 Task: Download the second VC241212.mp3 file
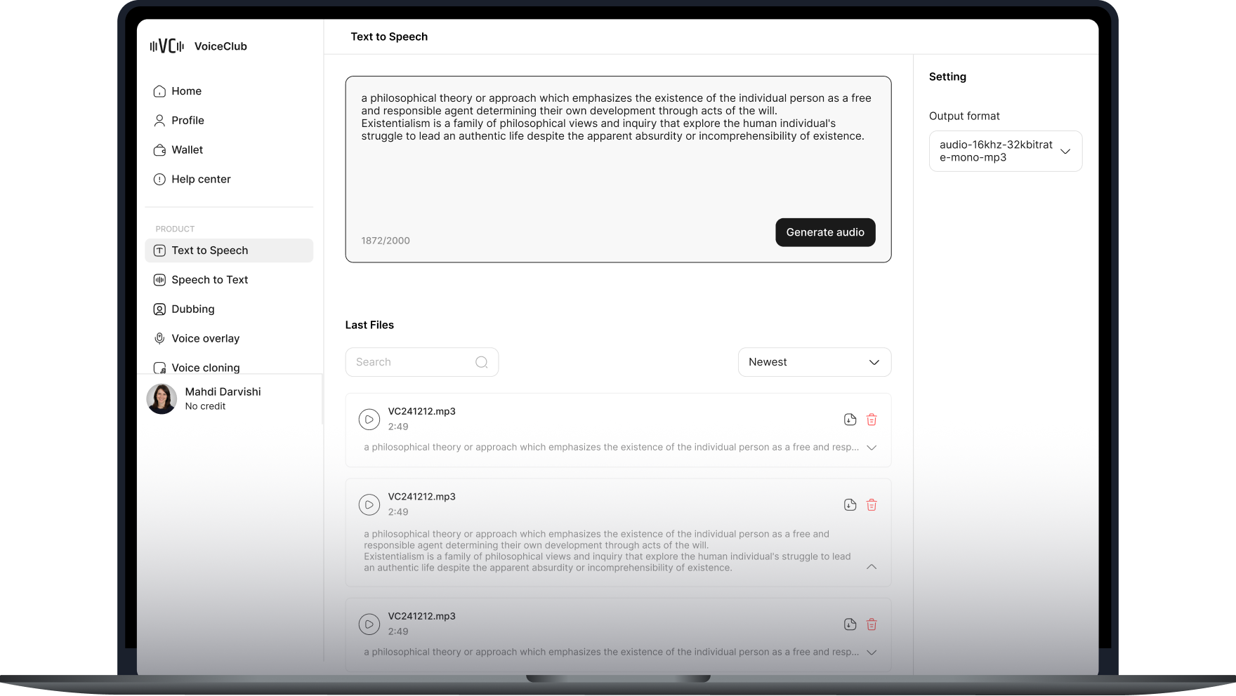point(850,505)
